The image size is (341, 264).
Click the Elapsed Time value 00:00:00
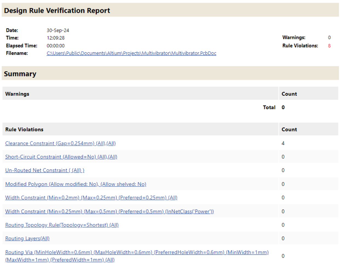click(56, 46)
